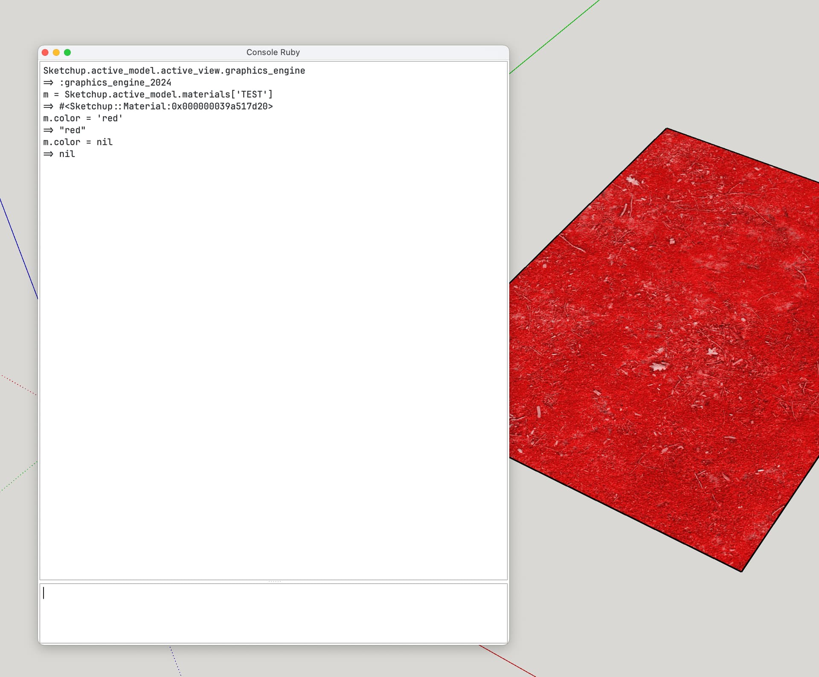This screenshot has width=819, height=677.
Task: Click the final 'nil' output line
Action: coord(59,154)
